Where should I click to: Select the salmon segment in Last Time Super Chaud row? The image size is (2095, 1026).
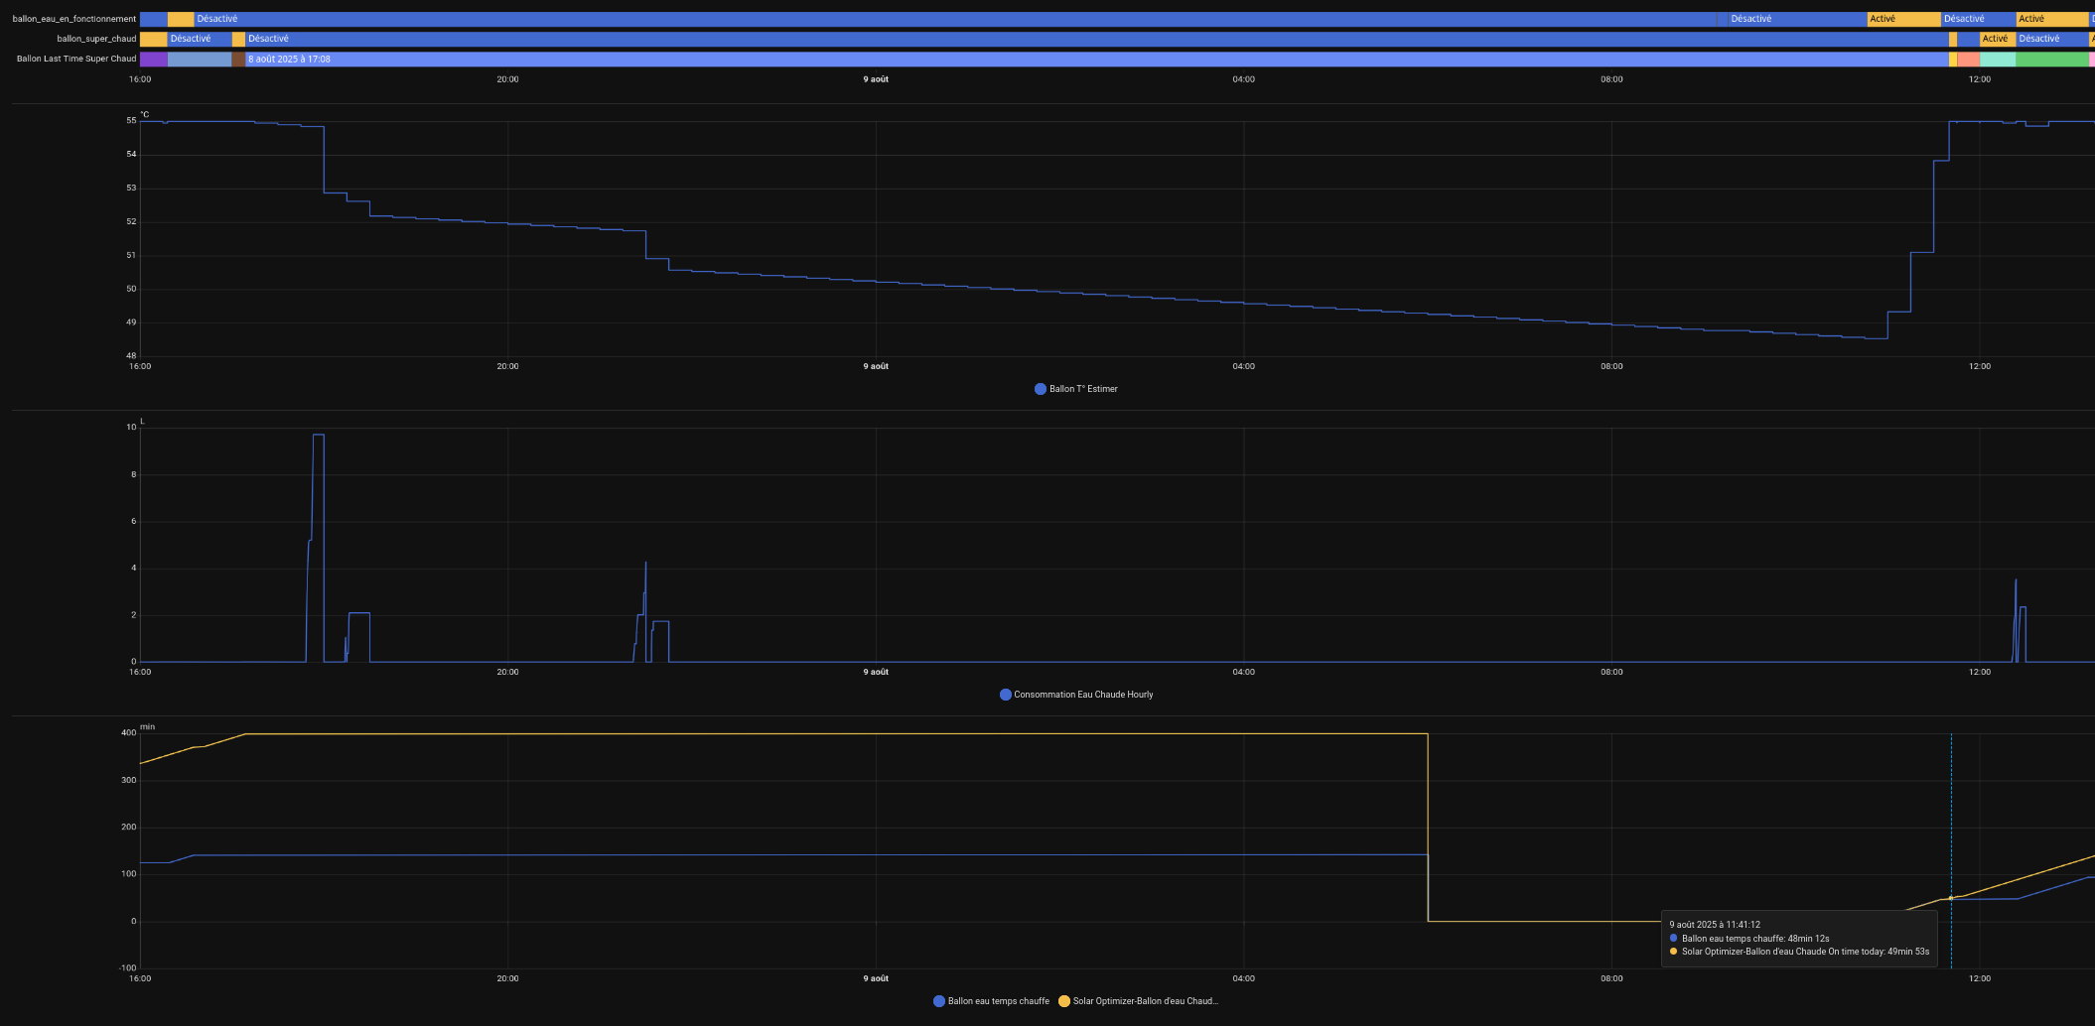point(1968,60)
